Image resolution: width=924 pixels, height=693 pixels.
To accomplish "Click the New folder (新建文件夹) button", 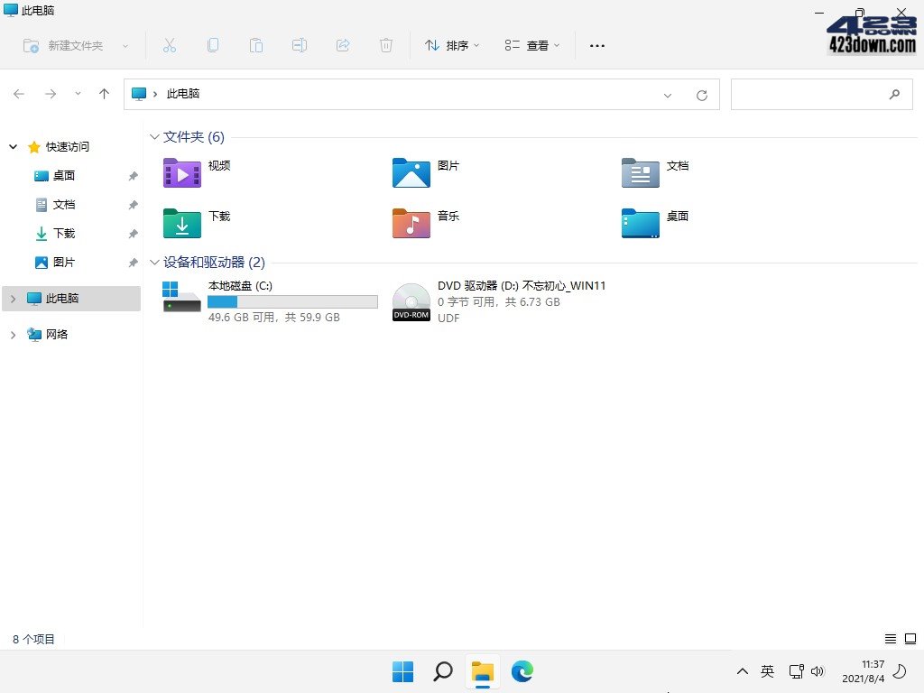I will (x=65, y=45).
